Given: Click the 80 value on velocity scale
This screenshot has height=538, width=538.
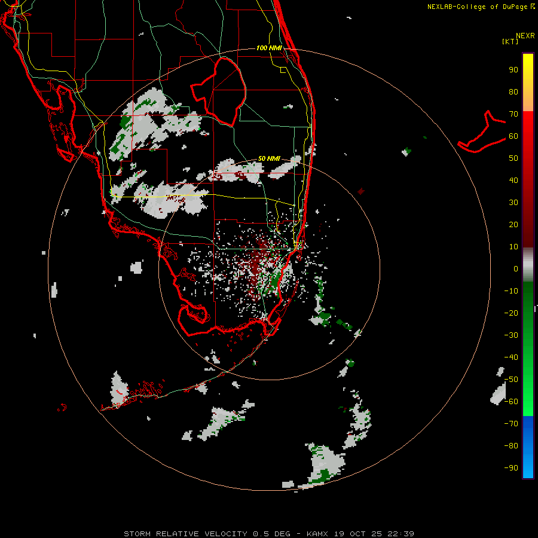Looking at the screenshot, I should point(513,92).
